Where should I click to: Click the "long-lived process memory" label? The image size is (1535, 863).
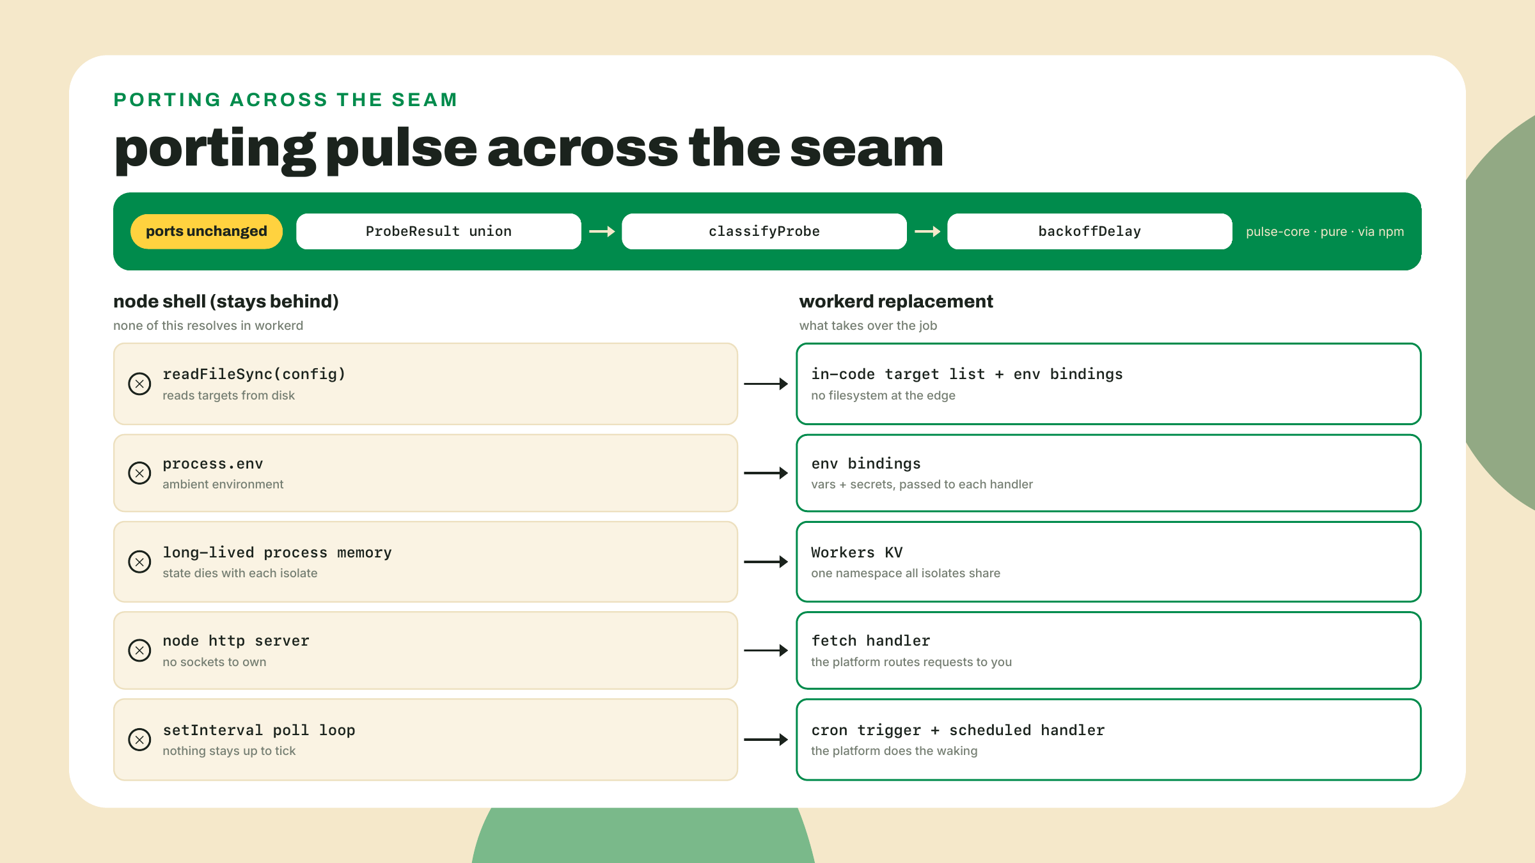click(x=277, y=552)
